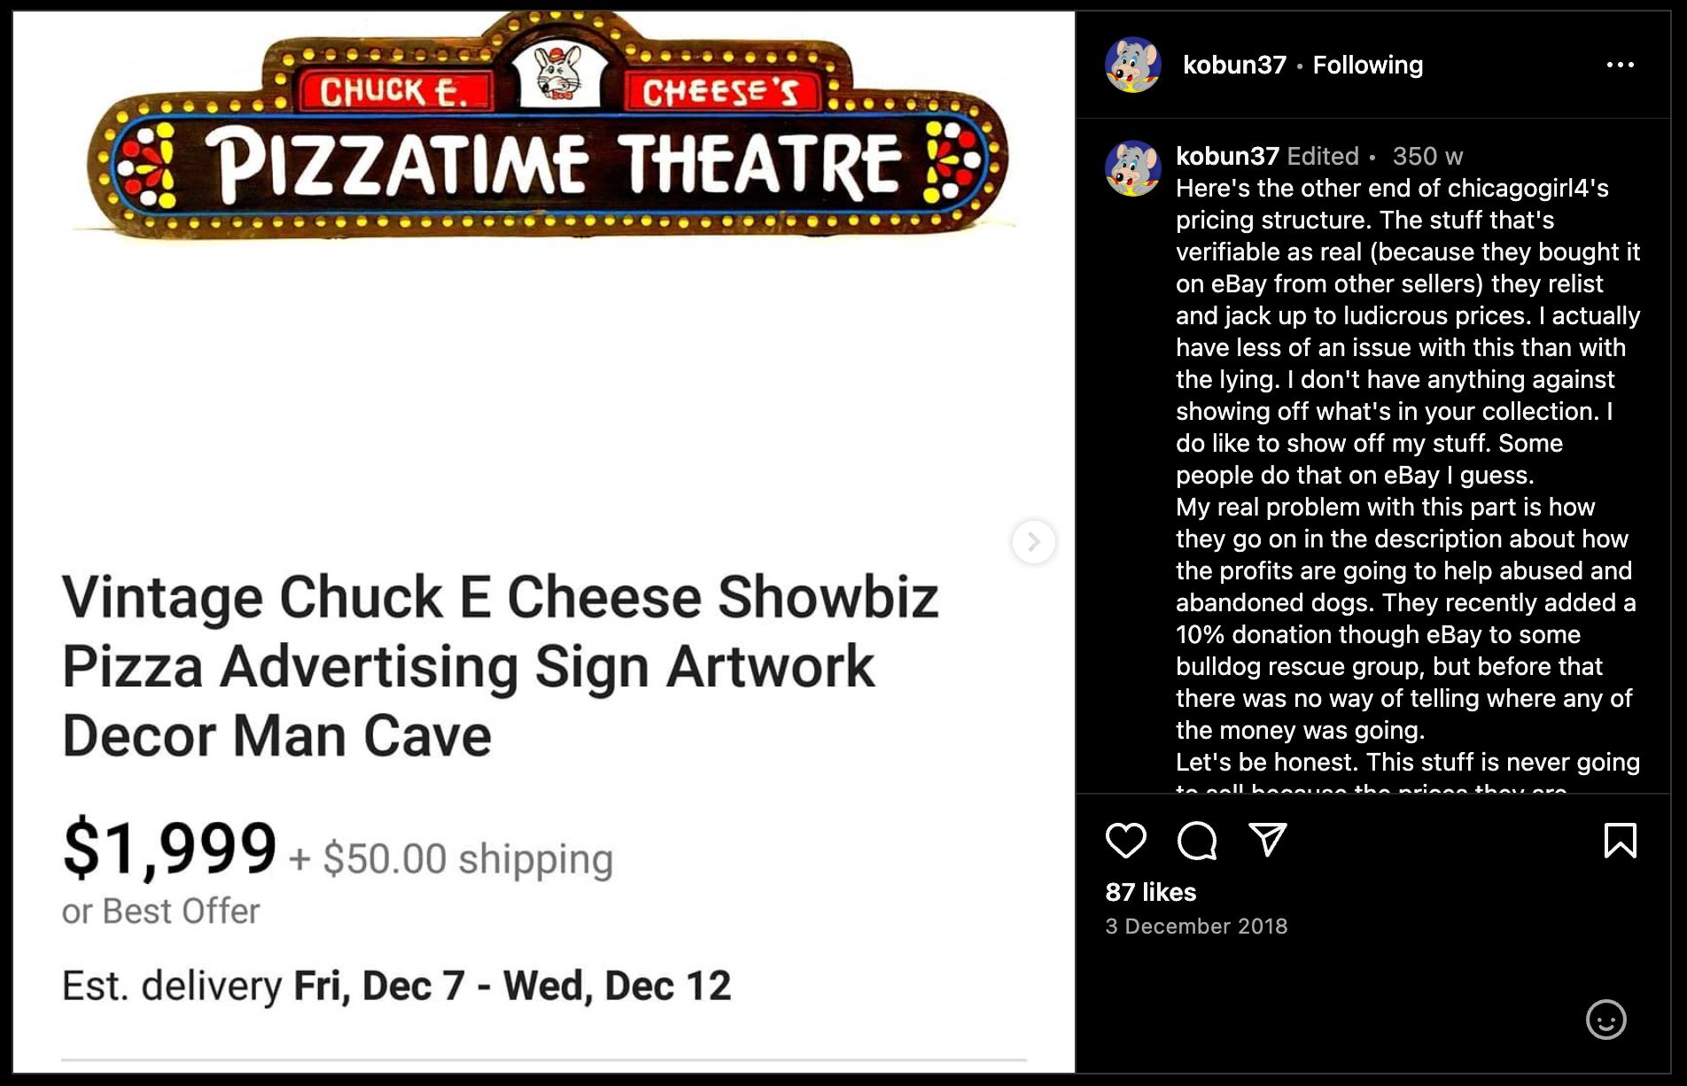Screen dimensions: 1687x1086
Task: Save post with the bookmark icon
Action: (1620, 840)
